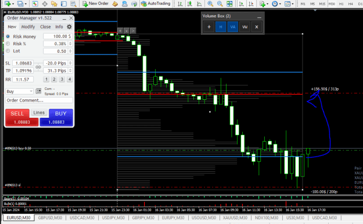Click the Order Comment text field
Image resolution: width=363 pixels, height=224 pixels.
[39, 100]
